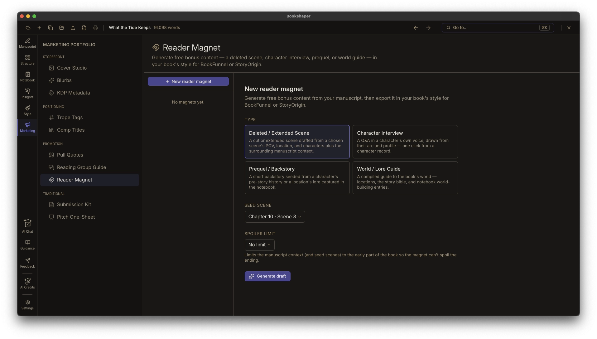Navigate back with the left arrow
Screen dimensions: 597x339
[416, 28]
